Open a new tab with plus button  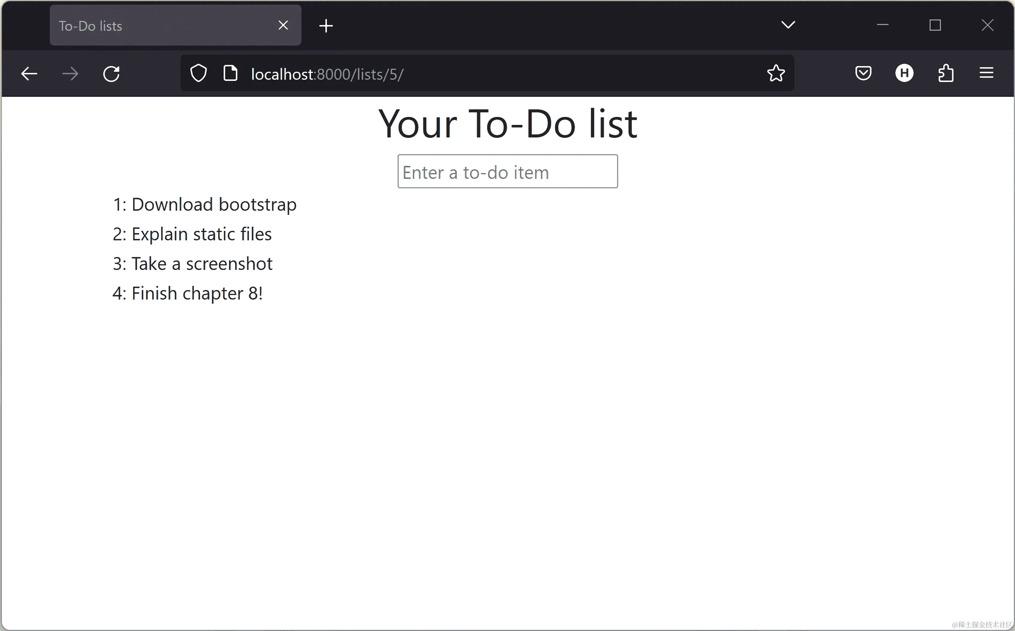(x=326, y=26)
